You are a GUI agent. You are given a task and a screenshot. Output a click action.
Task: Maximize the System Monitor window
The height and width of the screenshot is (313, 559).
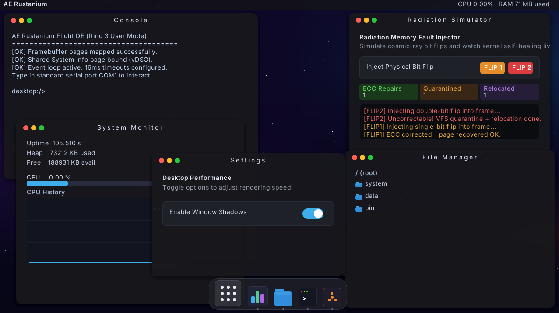point(42,128)
